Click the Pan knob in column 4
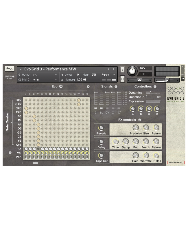 [x=26, y=157]
